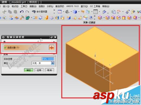Click the first purple-orange cube synchronous modeling icon
Screen dimensions: 141x105
click(100, 18)
